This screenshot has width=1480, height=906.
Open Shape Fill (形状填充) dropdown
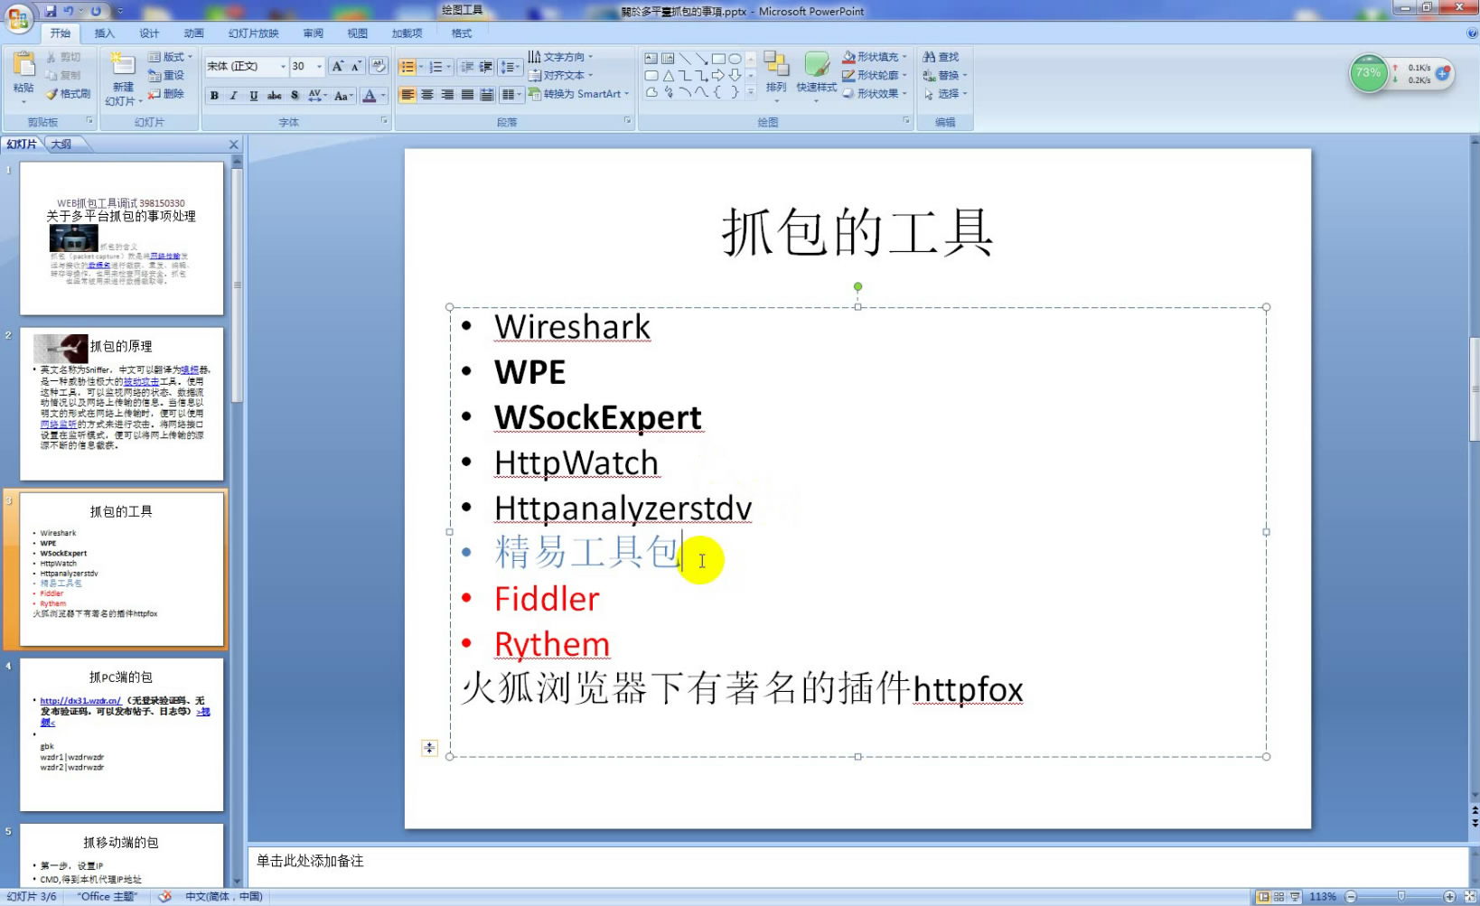904,57
